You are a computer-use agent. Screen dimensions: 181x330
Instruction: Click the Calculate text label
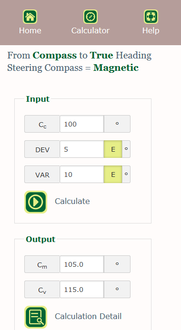72,201
